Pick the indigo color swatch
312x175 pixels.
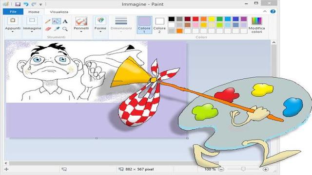click(x=236, y=19)
